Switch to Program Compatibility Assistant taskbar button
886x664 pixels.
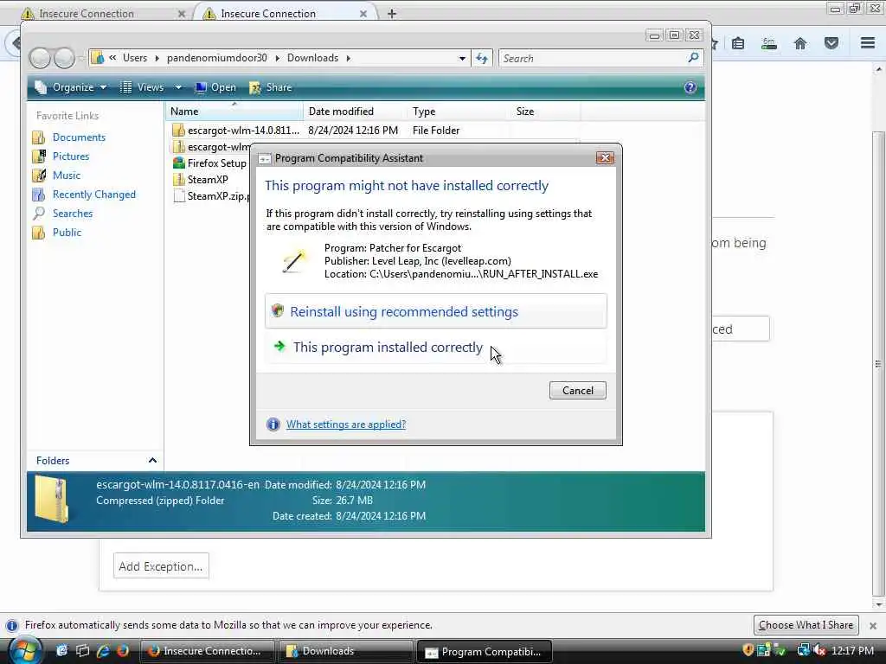[x=484, y=652]
